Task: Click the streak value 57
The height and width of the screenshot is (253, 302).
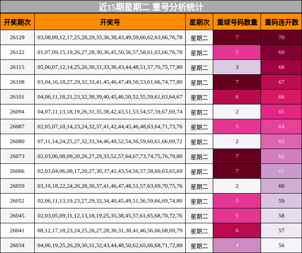Action: point(281,230)
